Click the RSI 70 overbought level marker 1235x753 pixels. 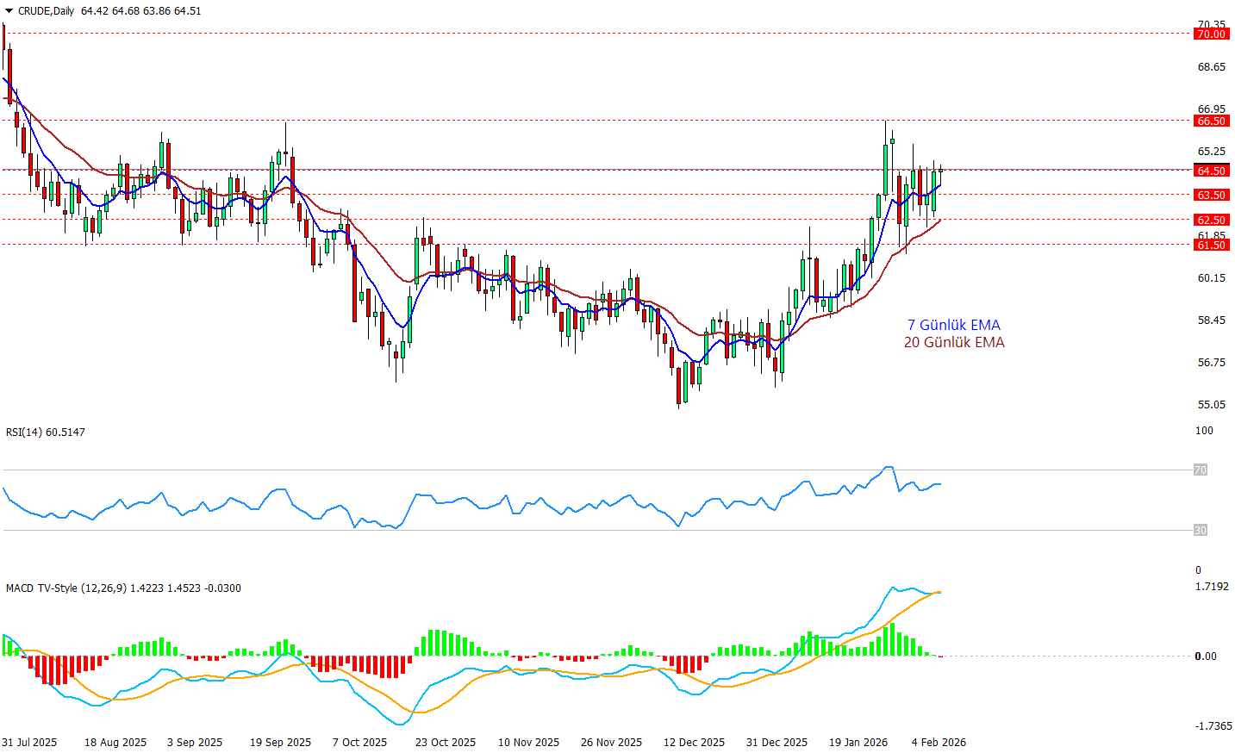point(1200,470)
